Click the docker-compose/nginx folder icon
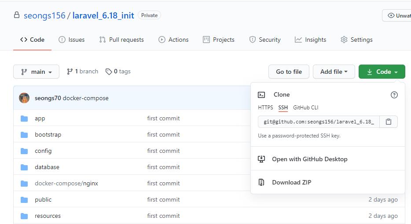 (x=24, y=184)
